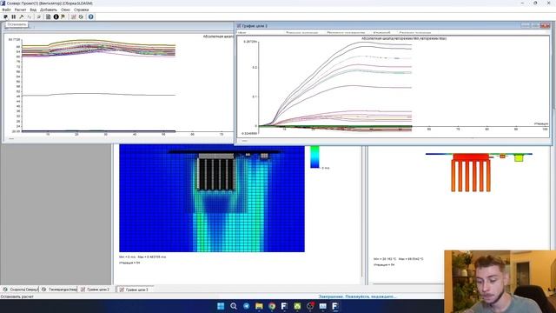Click the document log icon in toolbar
This screenshot has height=313, width=556.
coord(49,17)
